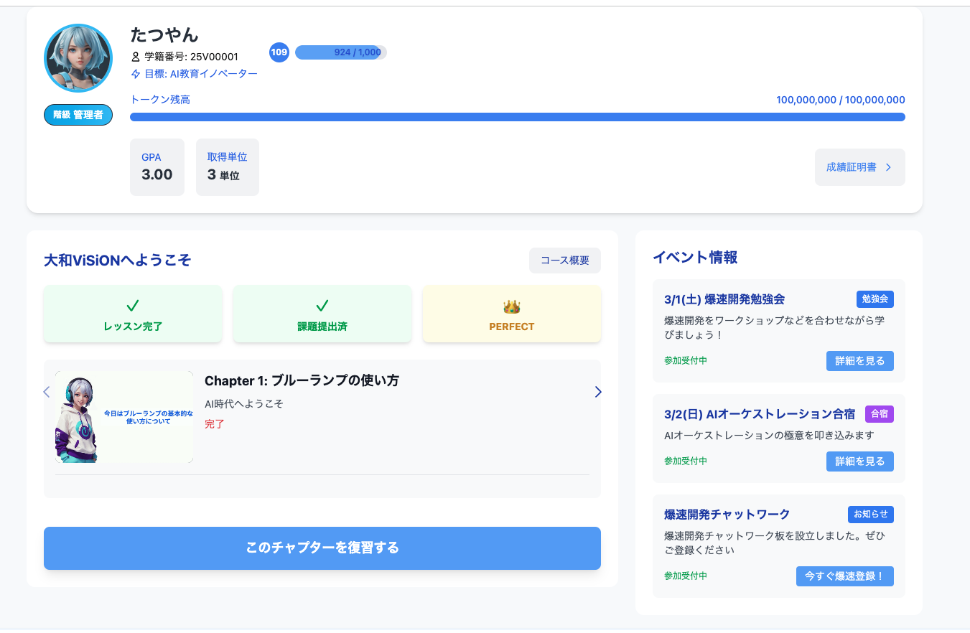Click the level 109 badge circle
970x633 pixels.
279,52
